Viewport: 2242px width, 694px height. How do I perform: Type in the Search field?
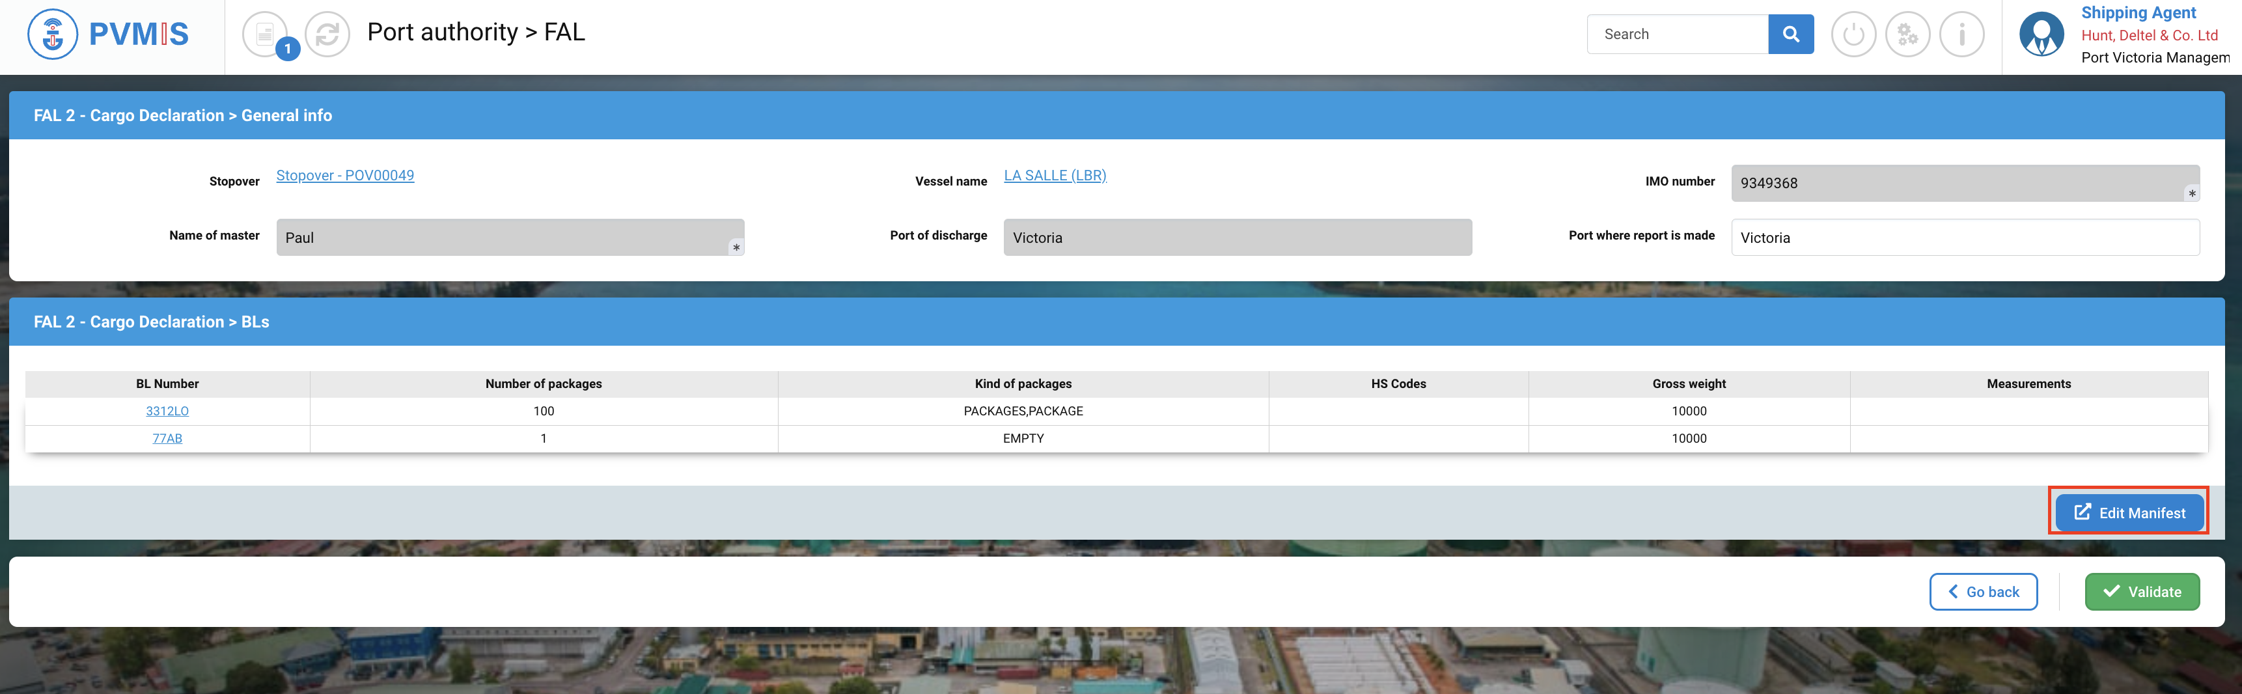pos(1677,34)
